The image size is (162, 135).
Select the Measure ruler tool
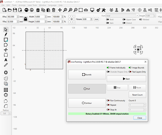coord(6,65)
